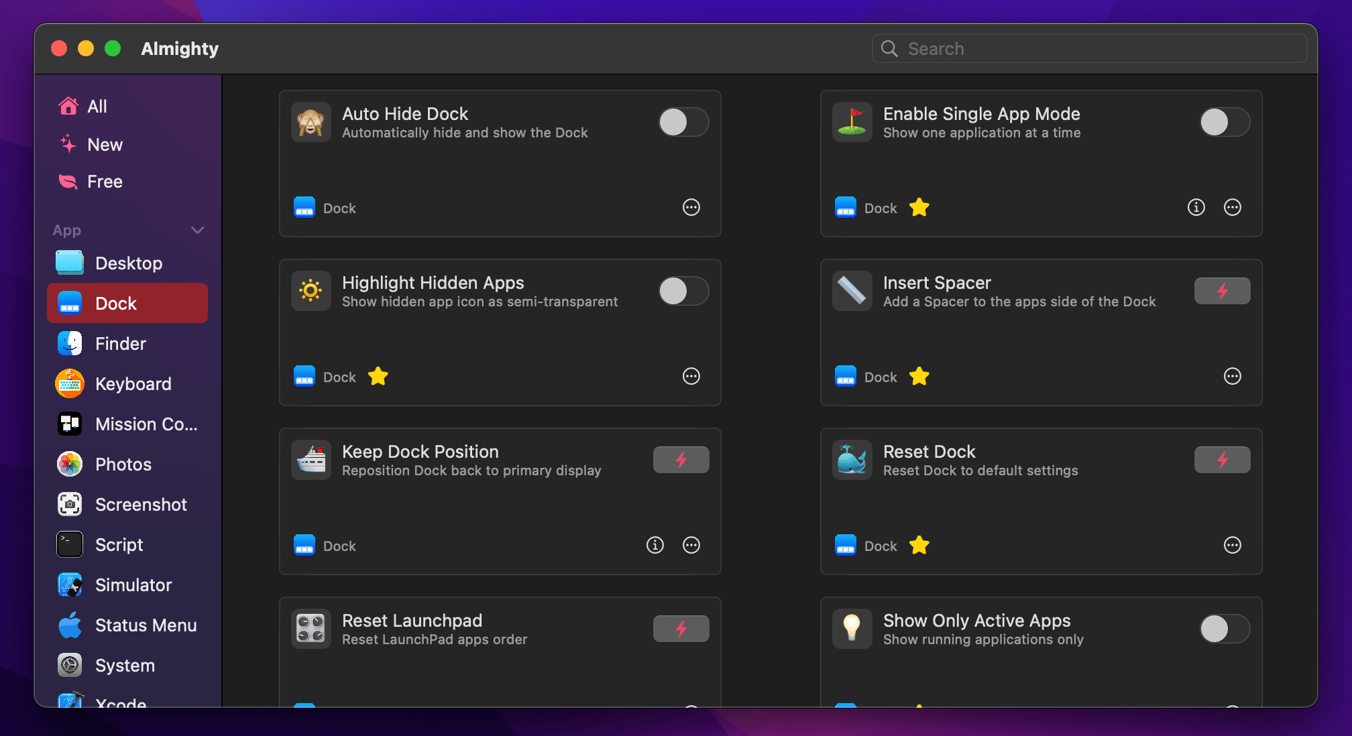1352x736 pixels.
Task: Run the Insert Spacer lightning action
Action: pos(1222,291)
